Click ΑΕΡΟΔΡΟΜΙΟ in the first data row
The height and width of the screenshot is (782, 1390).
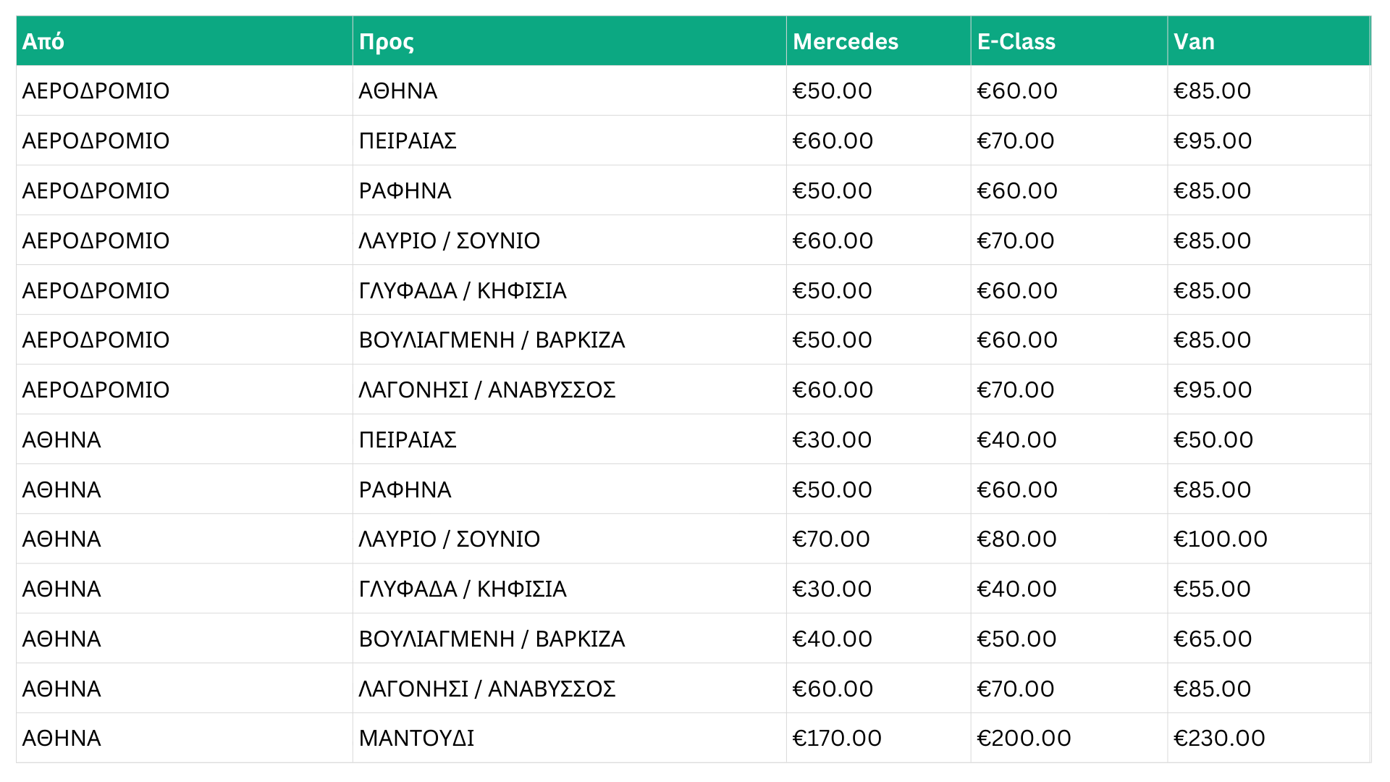96,91
